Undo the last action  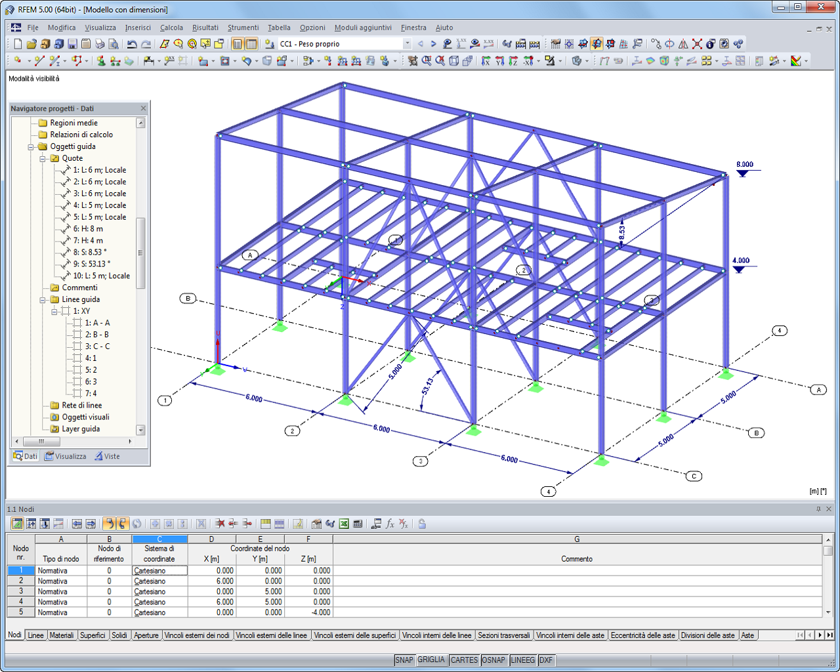pyautogui.click(x=132, y=44)
